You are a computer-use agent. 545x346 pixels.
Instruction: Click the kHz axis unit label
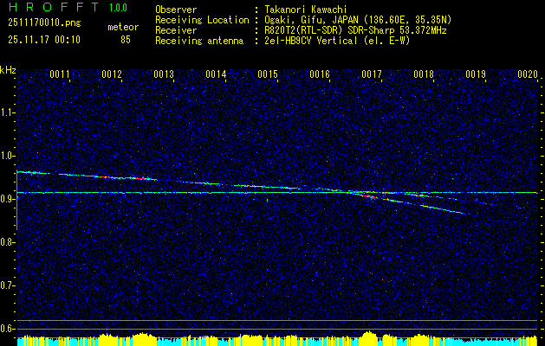8,70
